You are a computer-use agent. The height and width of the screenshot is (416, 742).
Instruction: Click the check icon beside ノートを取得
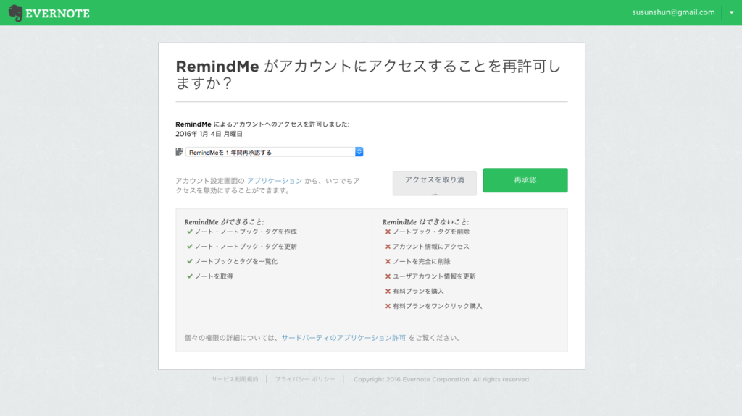click(190, 276)
